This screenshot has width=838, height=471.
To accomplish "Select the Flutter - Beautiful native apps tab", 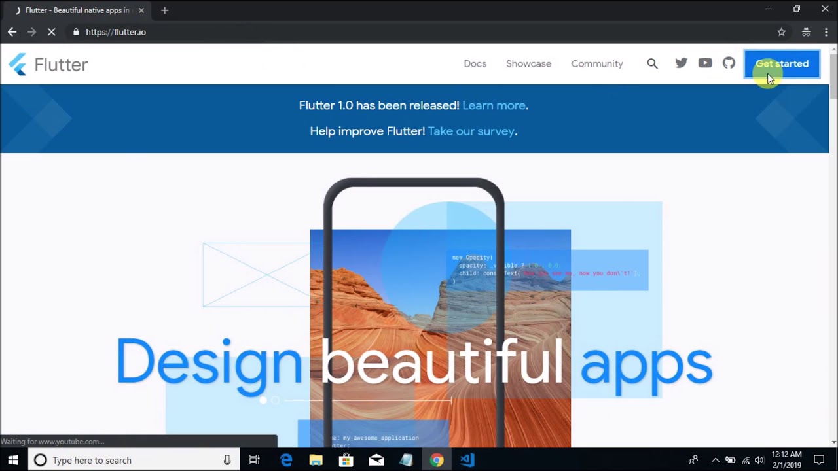I will click(77, 10).
